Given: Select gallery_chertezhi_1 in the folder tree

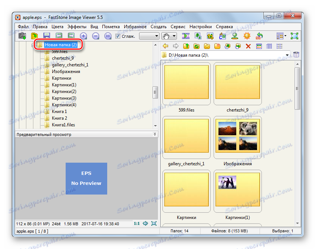Looking at the screenshot, I should [x=70, y=65].
